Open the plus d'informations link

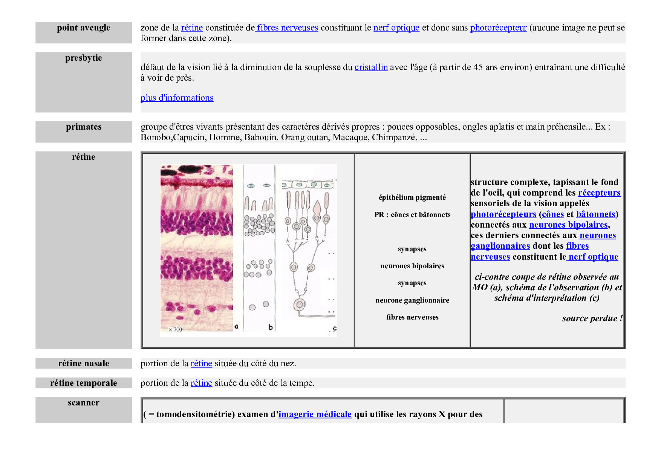[177, 98]
